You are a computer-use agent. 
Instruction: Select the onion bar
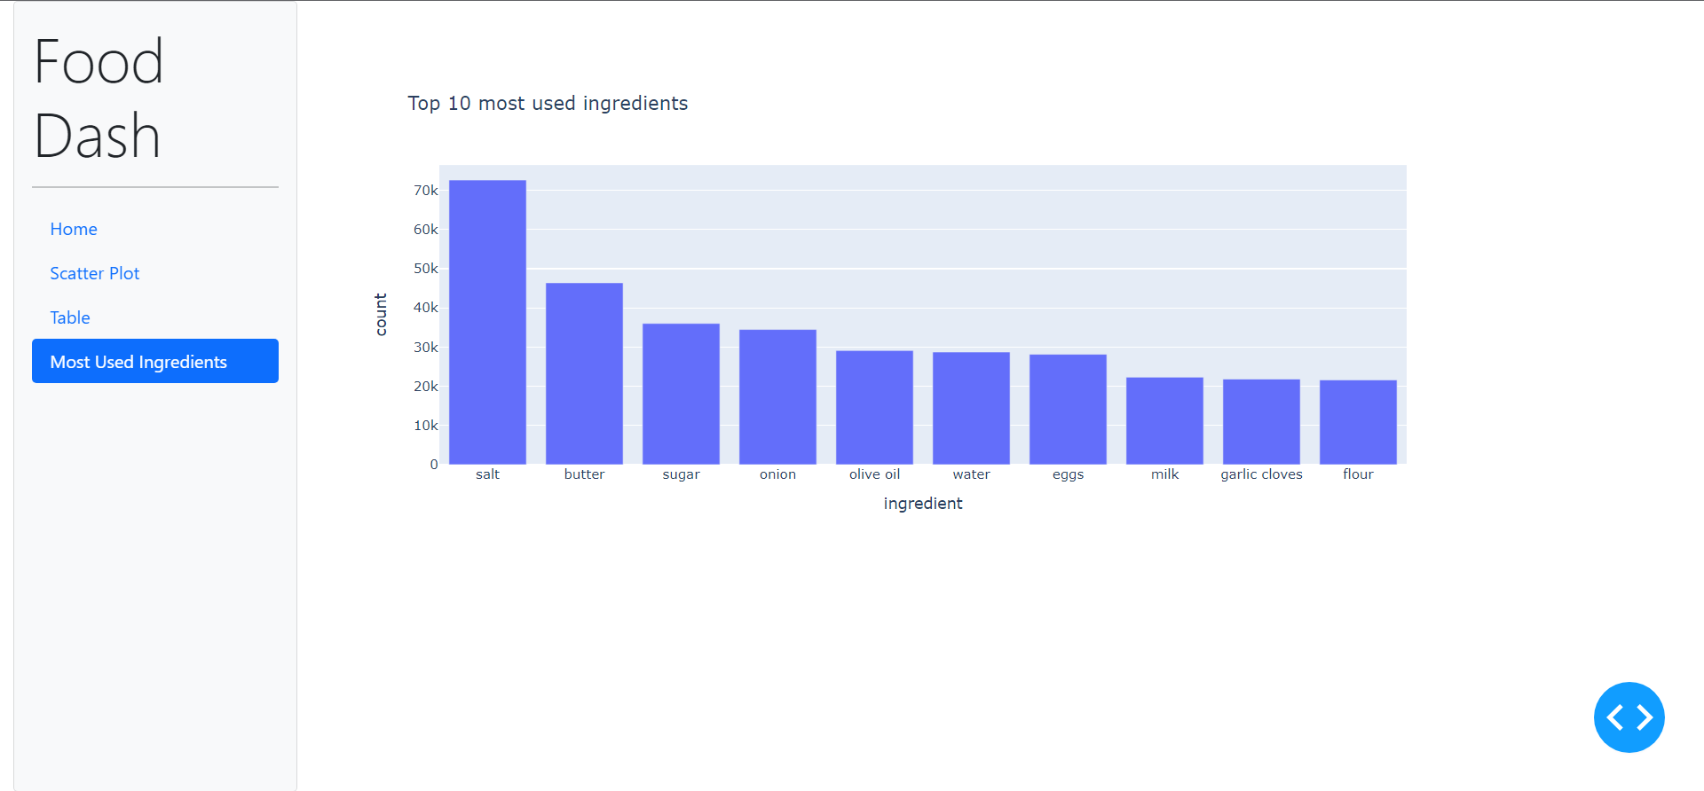point(777,396)
